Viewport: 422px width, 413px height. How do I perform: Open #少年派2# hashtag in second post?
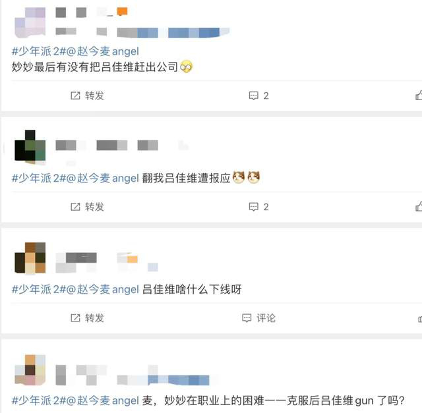(x=39, y=178)
